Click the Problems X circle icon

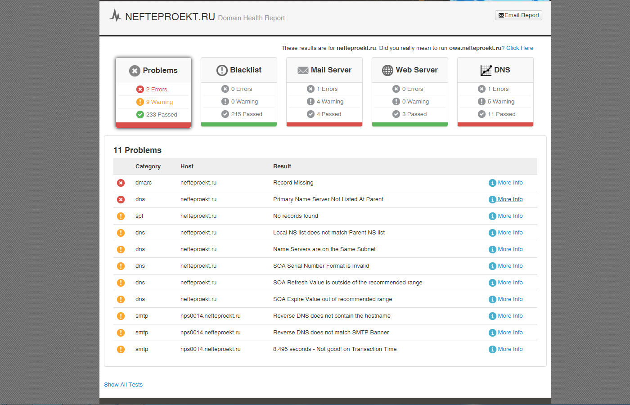(135, 71)
